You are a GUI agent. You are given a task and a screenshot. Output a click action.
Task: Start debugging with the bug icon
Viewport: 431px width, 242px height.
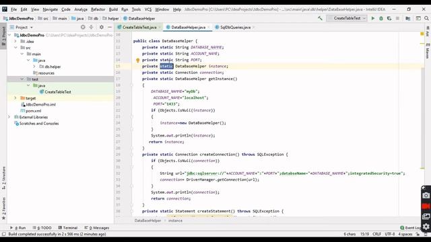(381, 18)
